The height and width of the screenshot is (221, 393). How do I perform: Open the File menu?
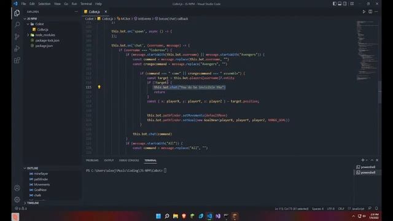pyautogui.click(x=23, y=4)
